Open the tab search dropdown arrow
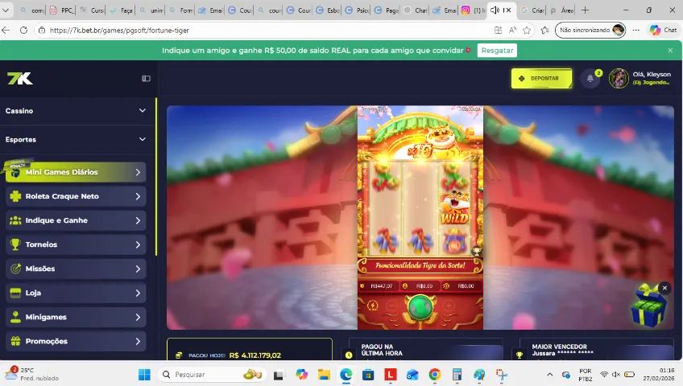This screenshot has width=683, height=386. click(6, 10)
